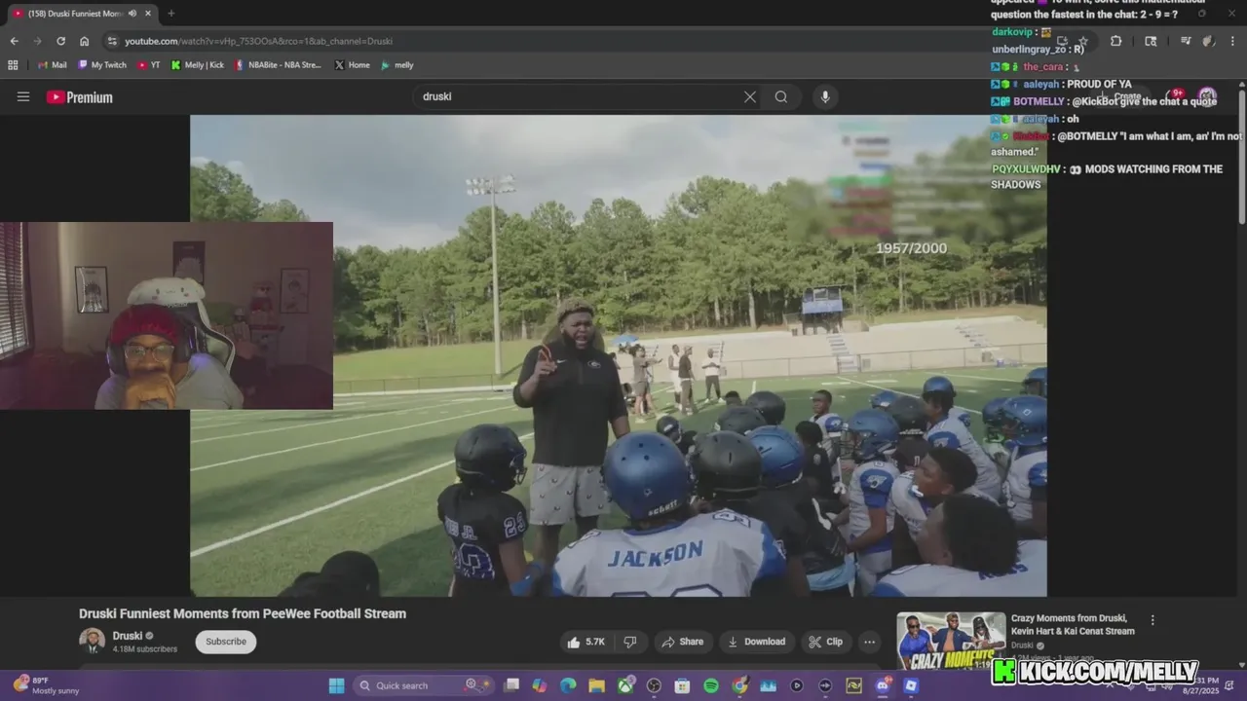This screenshot has height=701, width=1247.
Task: Open the YT bookmark
Action: click(149, 65)
